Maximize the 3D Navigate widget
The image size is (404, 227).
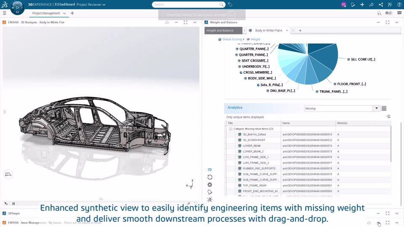(186, 22)
